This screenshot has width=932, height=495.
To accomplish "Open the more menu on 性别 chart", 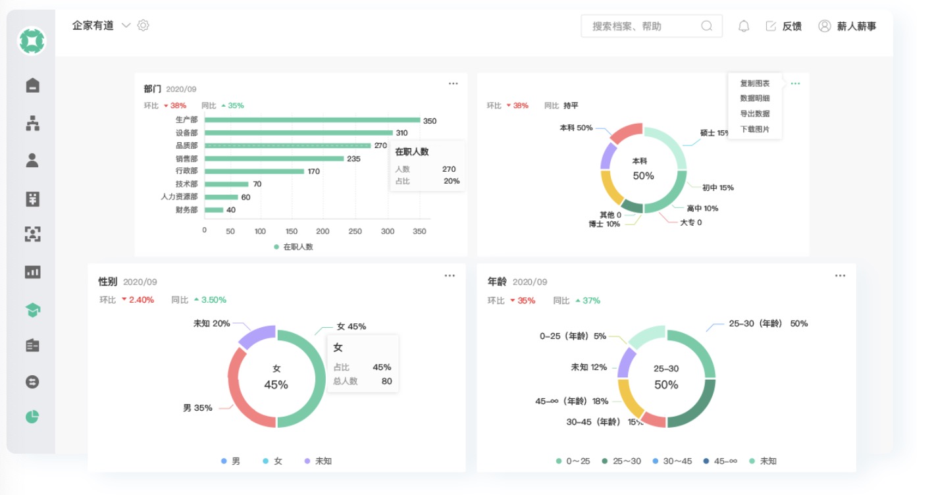I will [450, 276].
